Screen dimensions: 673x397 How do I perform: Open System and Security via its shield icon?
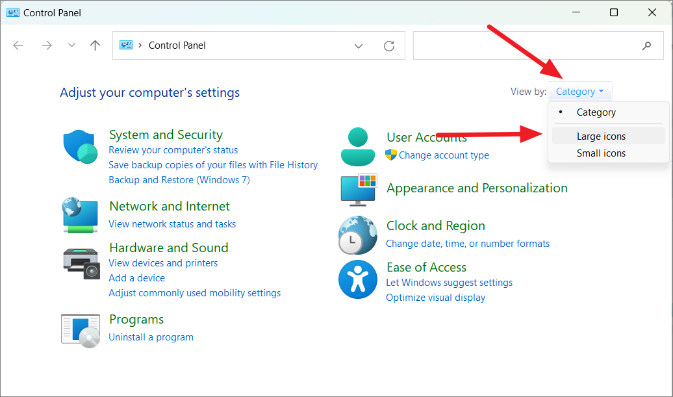80,147
